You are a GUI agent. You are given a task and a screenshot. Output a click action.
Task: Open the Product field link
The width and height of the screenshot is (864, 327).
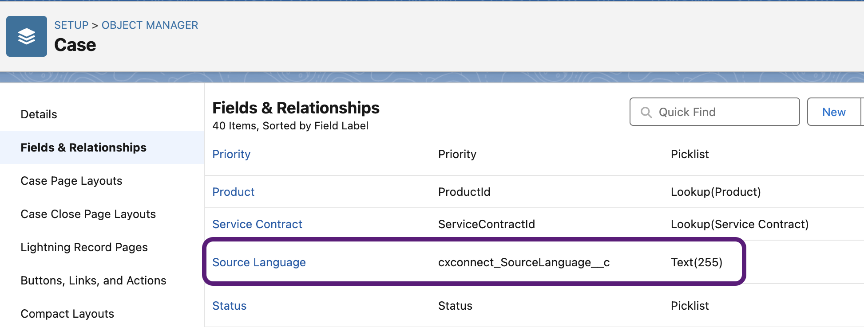[234, 192]
